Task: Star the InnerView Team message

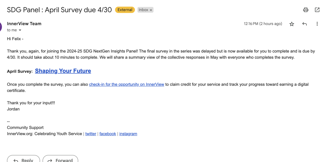Action: 292,24
